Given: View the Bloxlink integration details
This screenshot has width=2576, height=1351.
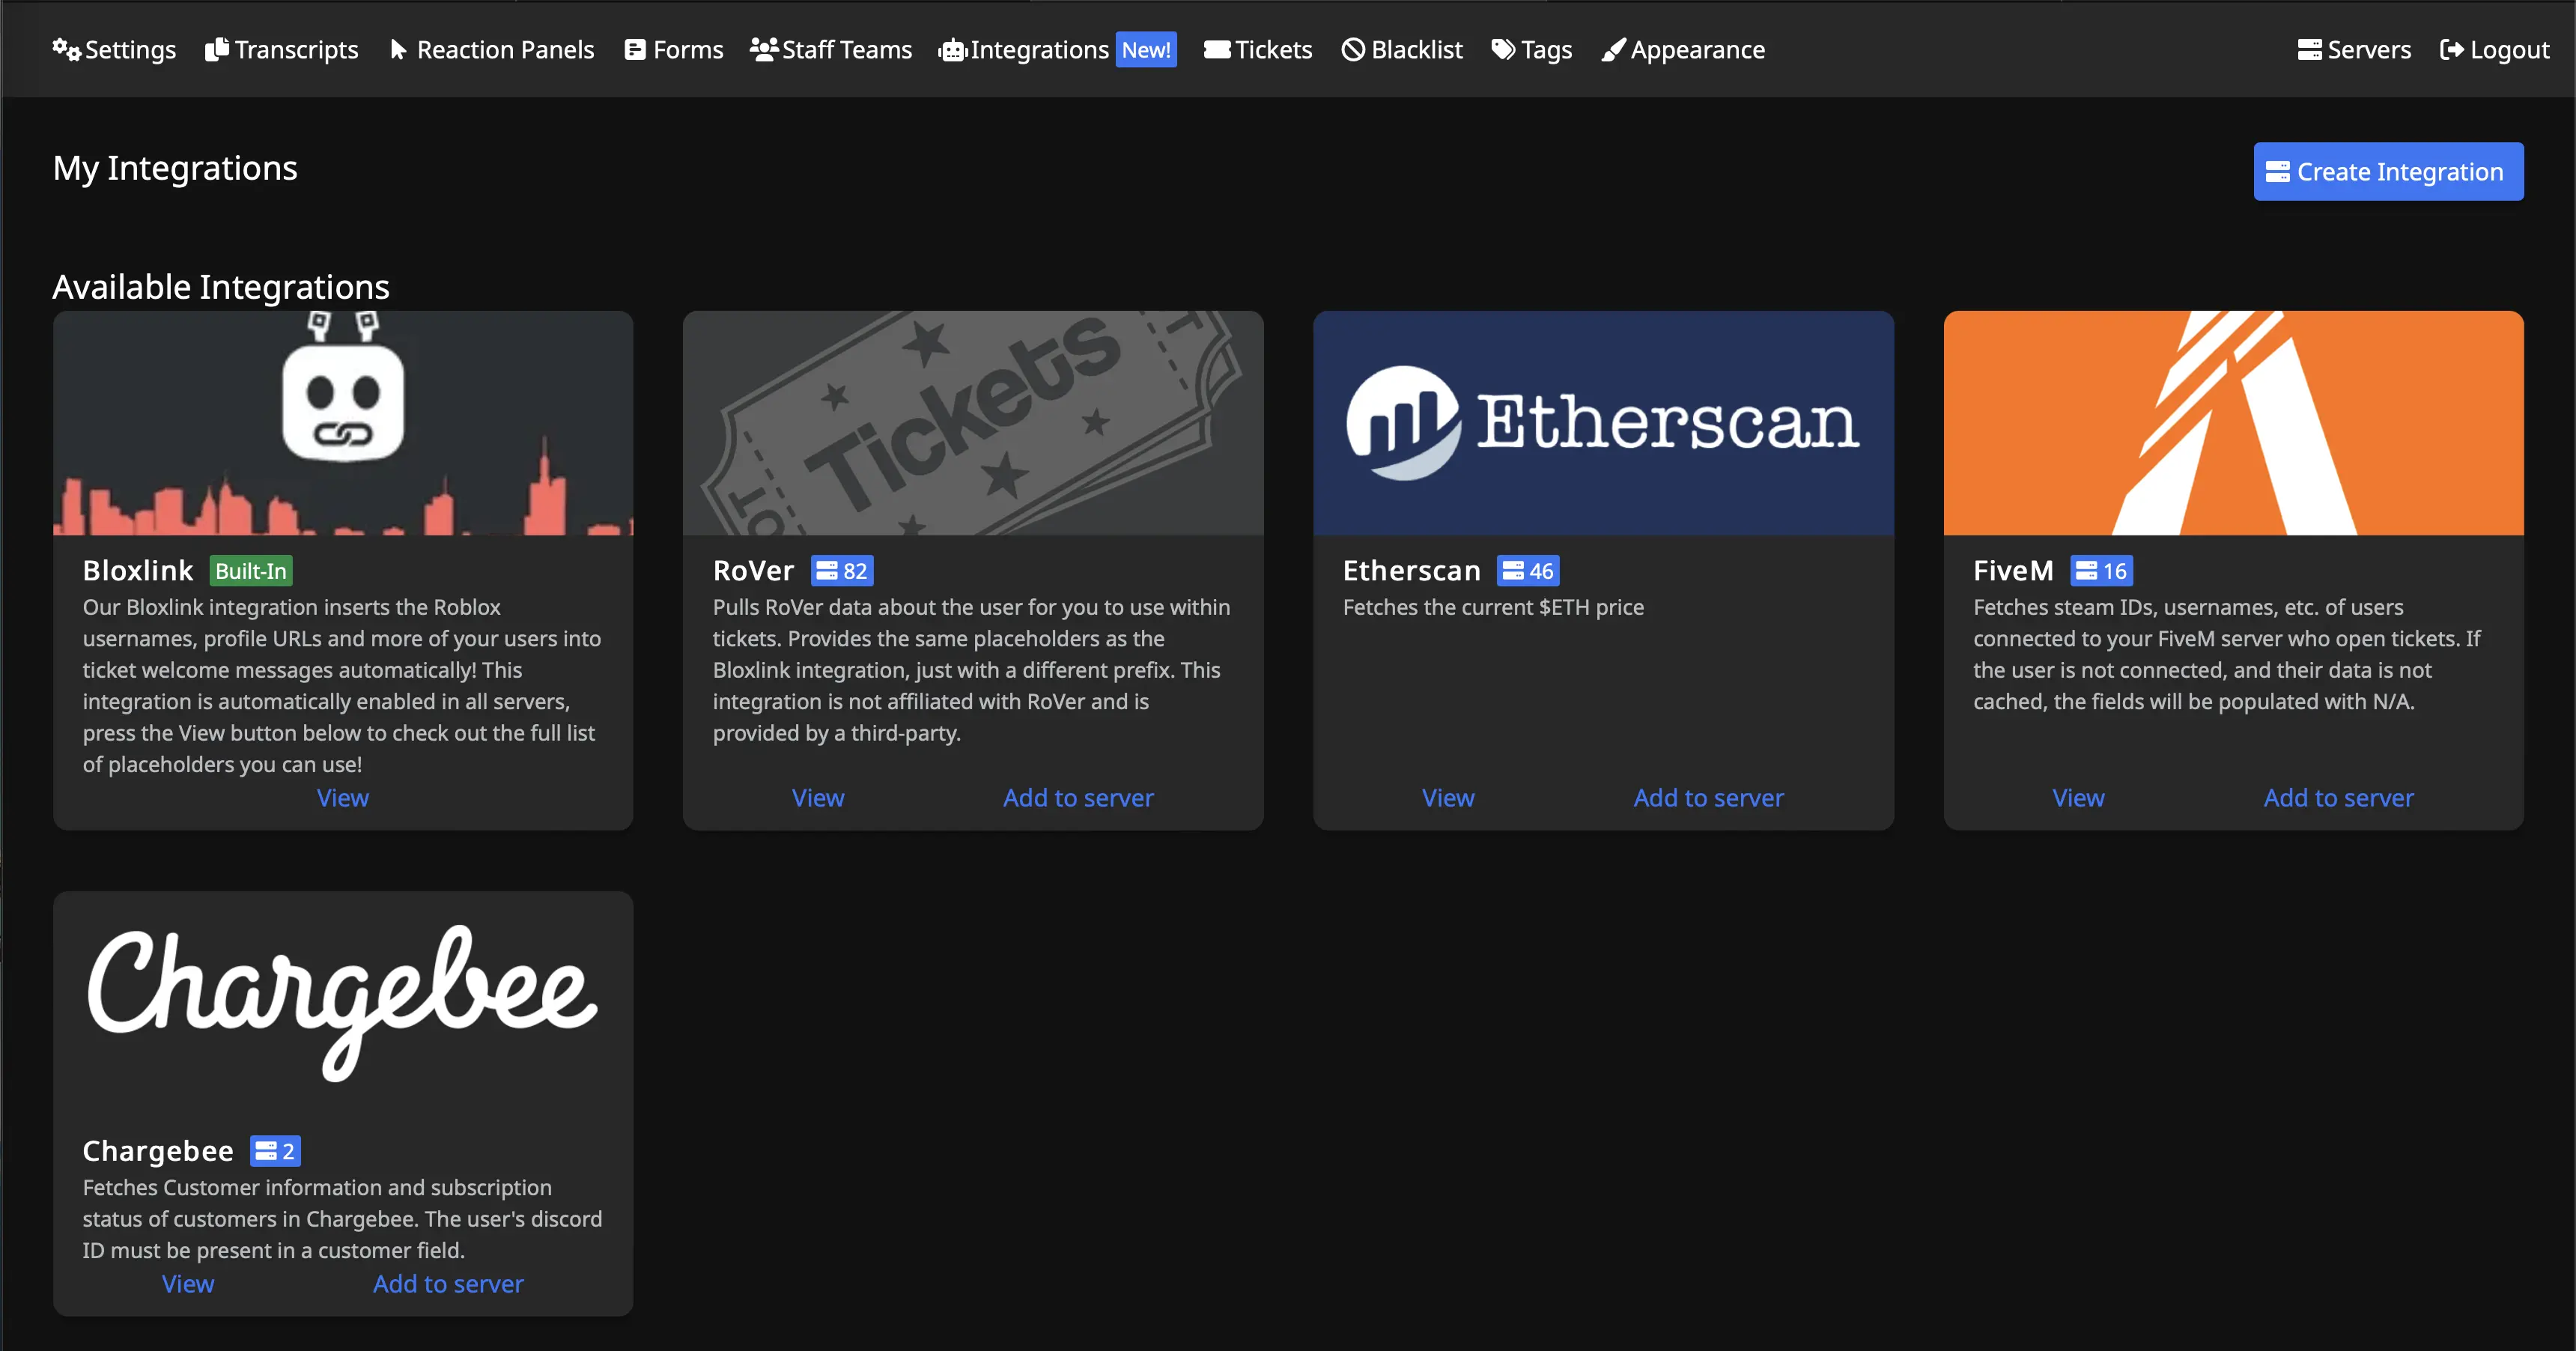Looking at the screenshot, I should click(339, 795).
